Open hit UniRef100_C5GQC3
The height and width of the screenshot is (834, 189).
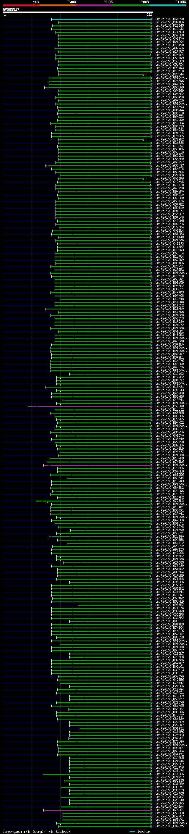coord(169,62)
